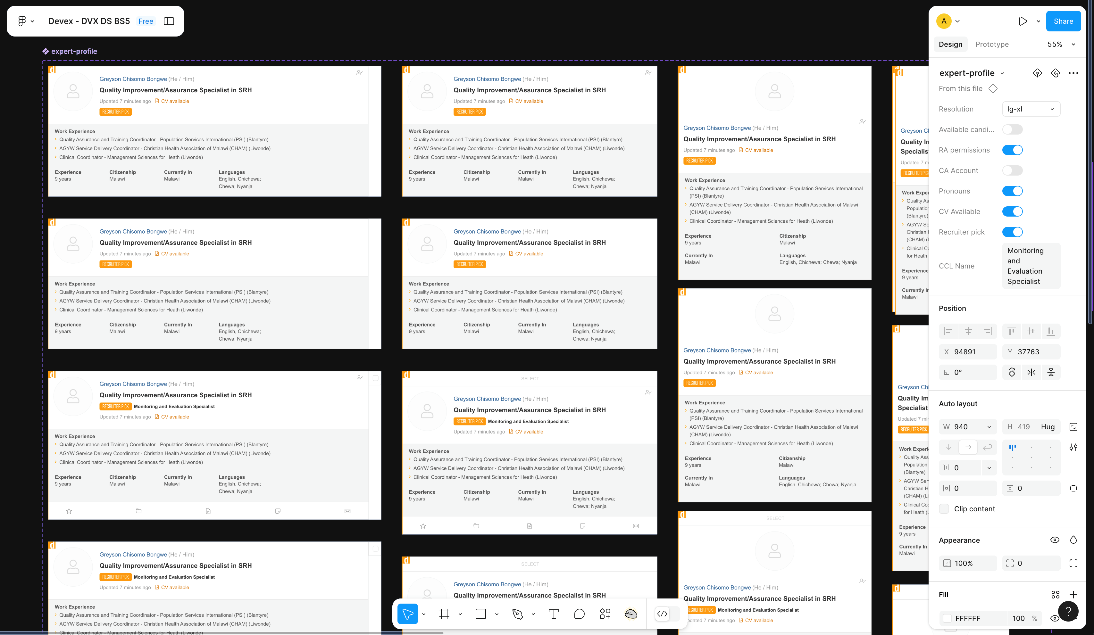
Task: Select the Frame tool
Action: [445, 614]
